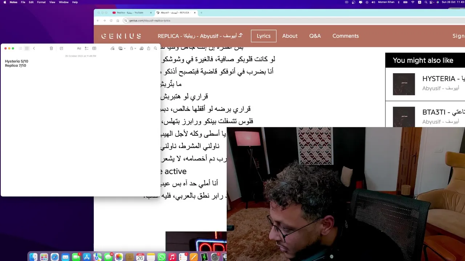Open the Aa text format options
465x261 pixels.
click(x=79, y=48)
